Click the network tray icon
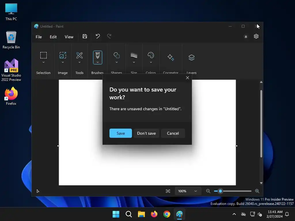This screenshot has width=295, height=221. [x=252, y=214]
